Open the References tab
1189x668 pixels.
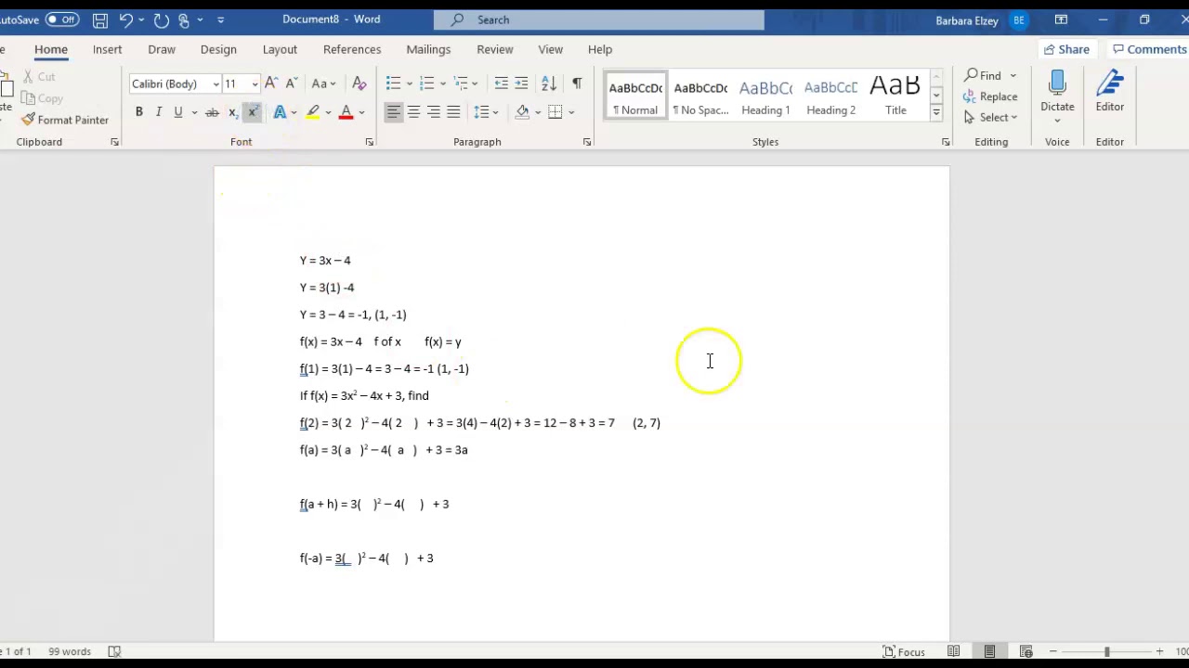click(x=352, y=49)
